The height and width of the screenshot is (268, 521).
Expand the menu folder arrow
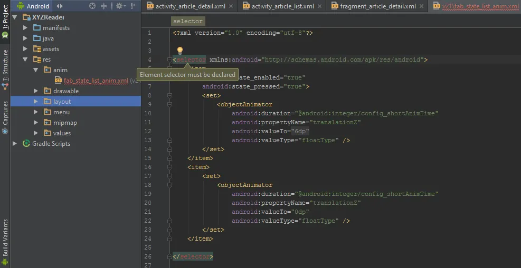[x=36, y=112]
